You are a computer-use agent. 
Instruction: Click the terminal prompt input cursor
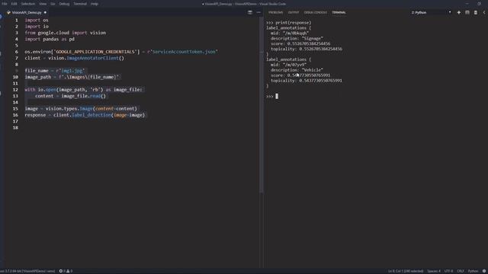[x=277, y=97]
